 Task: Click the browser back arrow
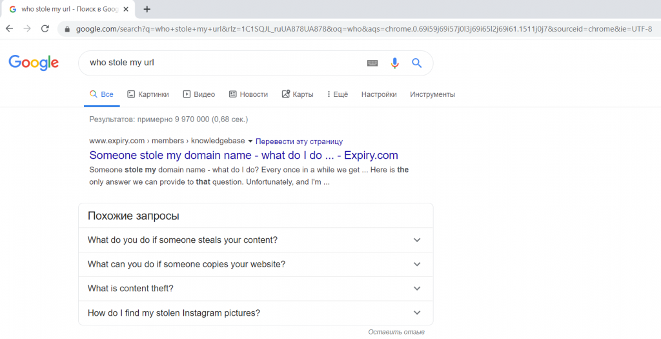coord(9,28)
